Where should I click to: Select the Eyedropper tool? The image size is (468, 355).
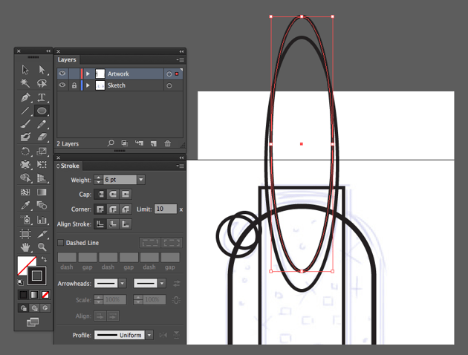click(x=25, y=205)
